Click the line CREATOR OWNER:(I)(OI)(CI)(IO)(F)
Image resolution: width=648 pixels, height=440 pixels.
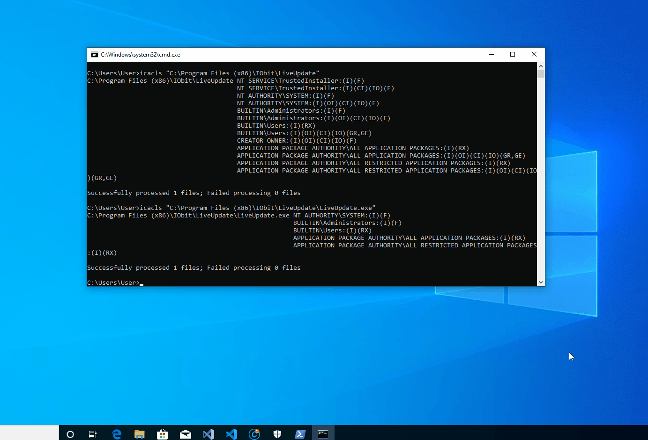(297, 141)
